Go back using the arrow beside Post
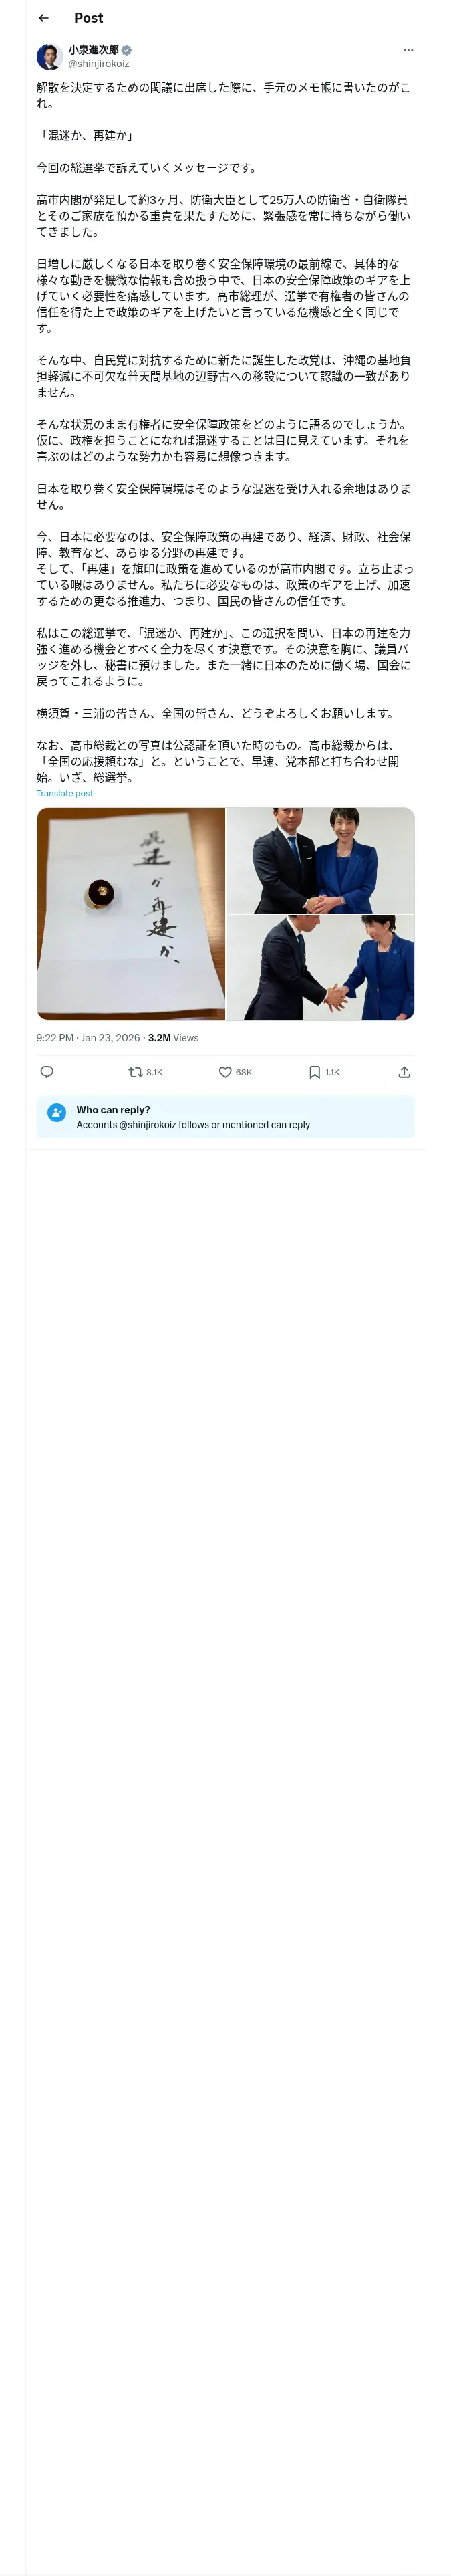This screenshot has height=2576, width=451. point(43,18)
